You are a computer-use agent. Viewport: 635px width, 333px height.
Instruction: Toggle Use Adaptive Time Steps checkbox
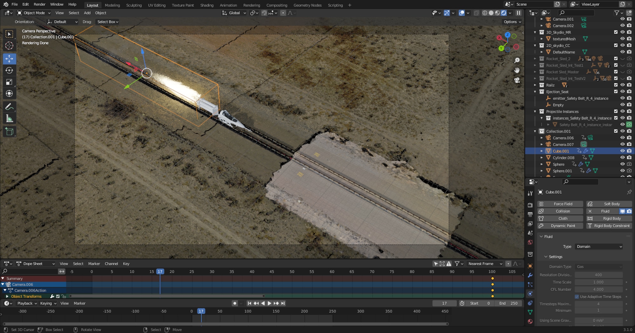(577, 297)
